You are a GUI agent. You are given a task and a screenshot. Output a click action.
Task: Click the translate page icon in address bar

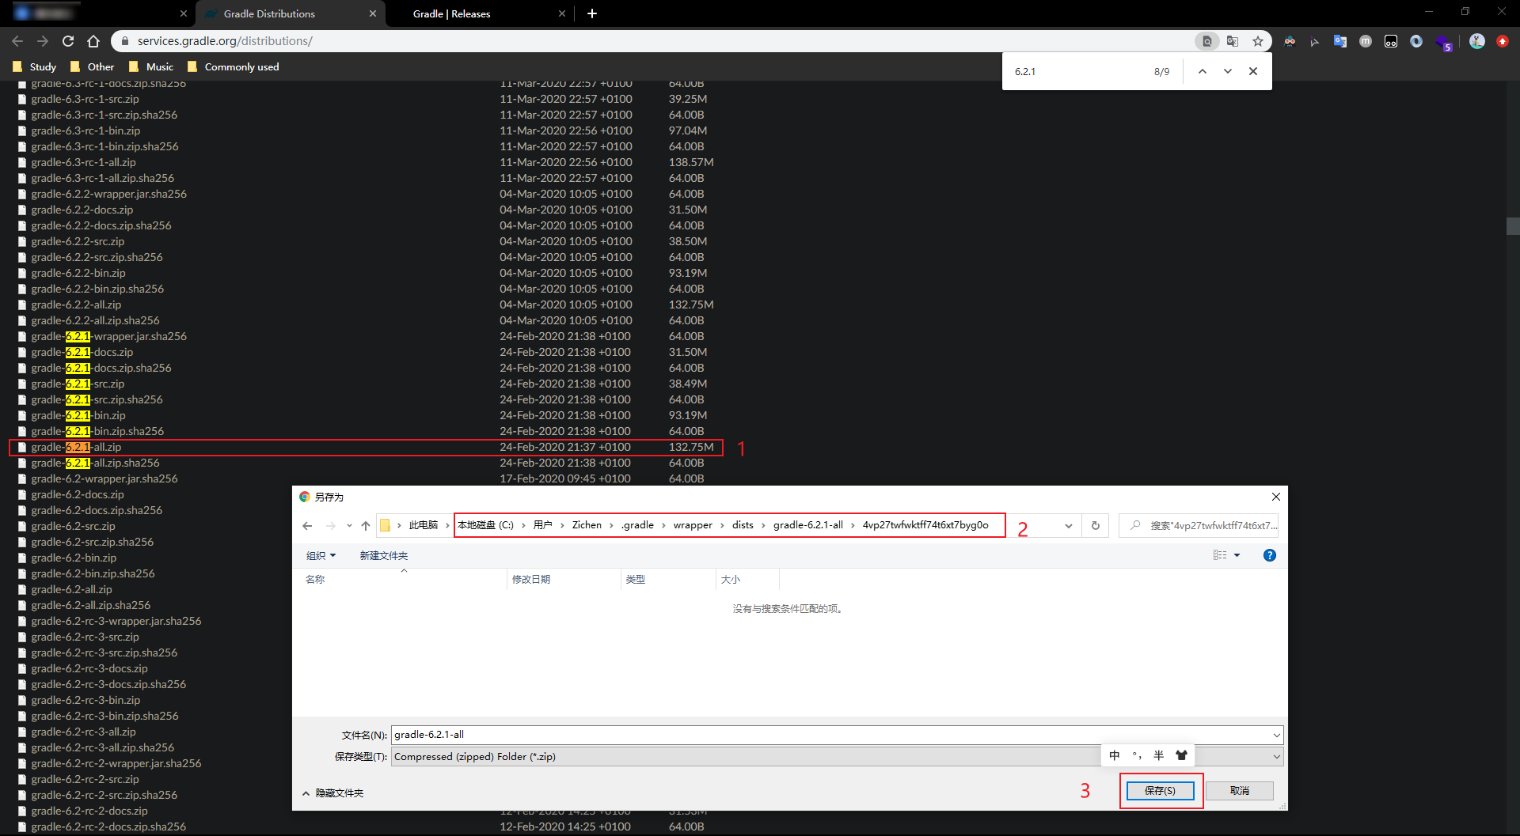click(1233, 41)
